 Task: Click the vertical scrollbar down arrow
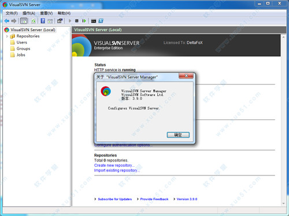[x=283, y=203]
